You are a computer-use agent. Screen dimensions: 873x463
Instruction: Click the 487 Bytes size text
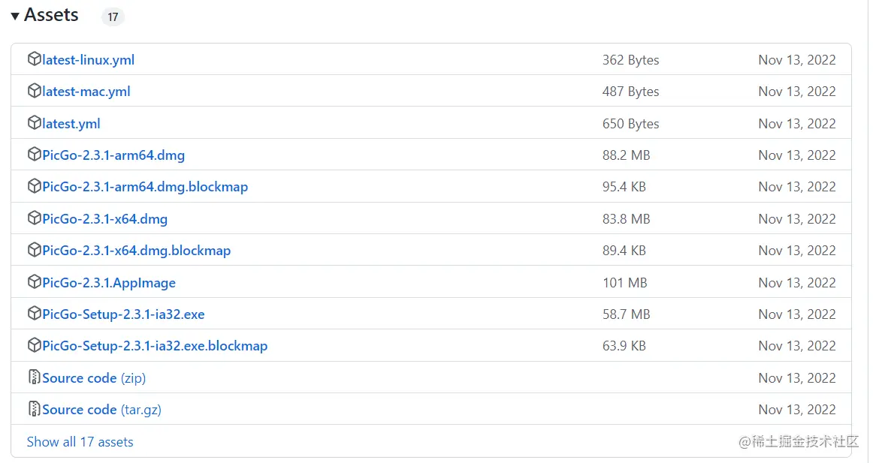[x=631, y=92]
